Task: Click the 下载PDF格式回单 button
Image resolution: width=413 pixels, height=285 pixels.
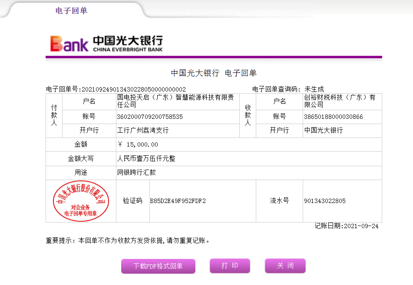Action: point(159,266)
